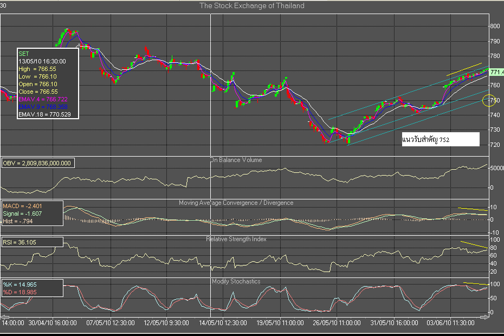Click the 30/04/10 16:00:00 time axis label
Viewport: 504px width, 336px height.
tap(53, 323)
